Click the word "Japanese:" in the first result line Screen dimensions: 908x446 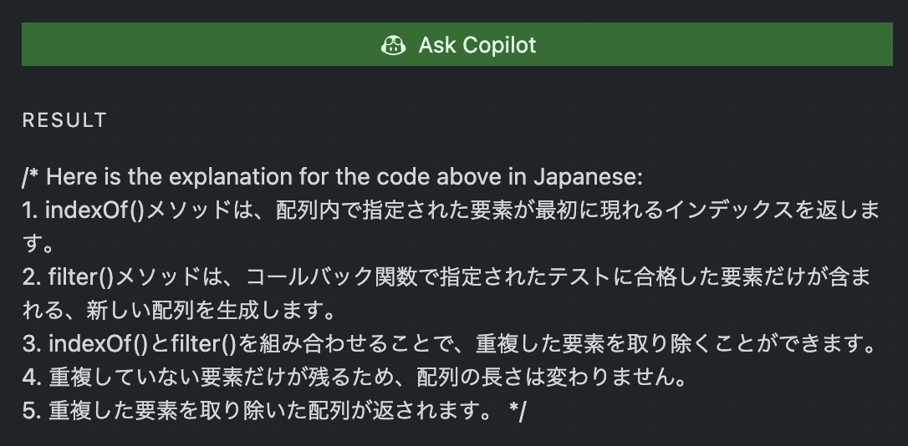point(588,176)
